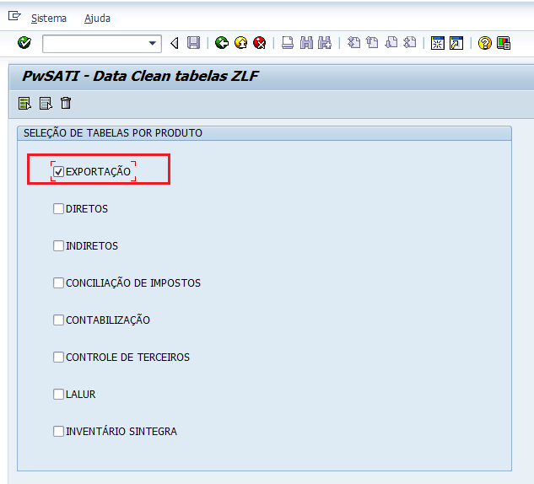Click the green Enter checkmark icon
The height and width of the screenshot is (484, 534).
(x=24, y=43)
